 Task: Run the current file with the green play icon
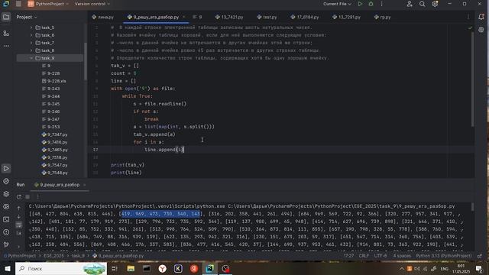point(360,4)
